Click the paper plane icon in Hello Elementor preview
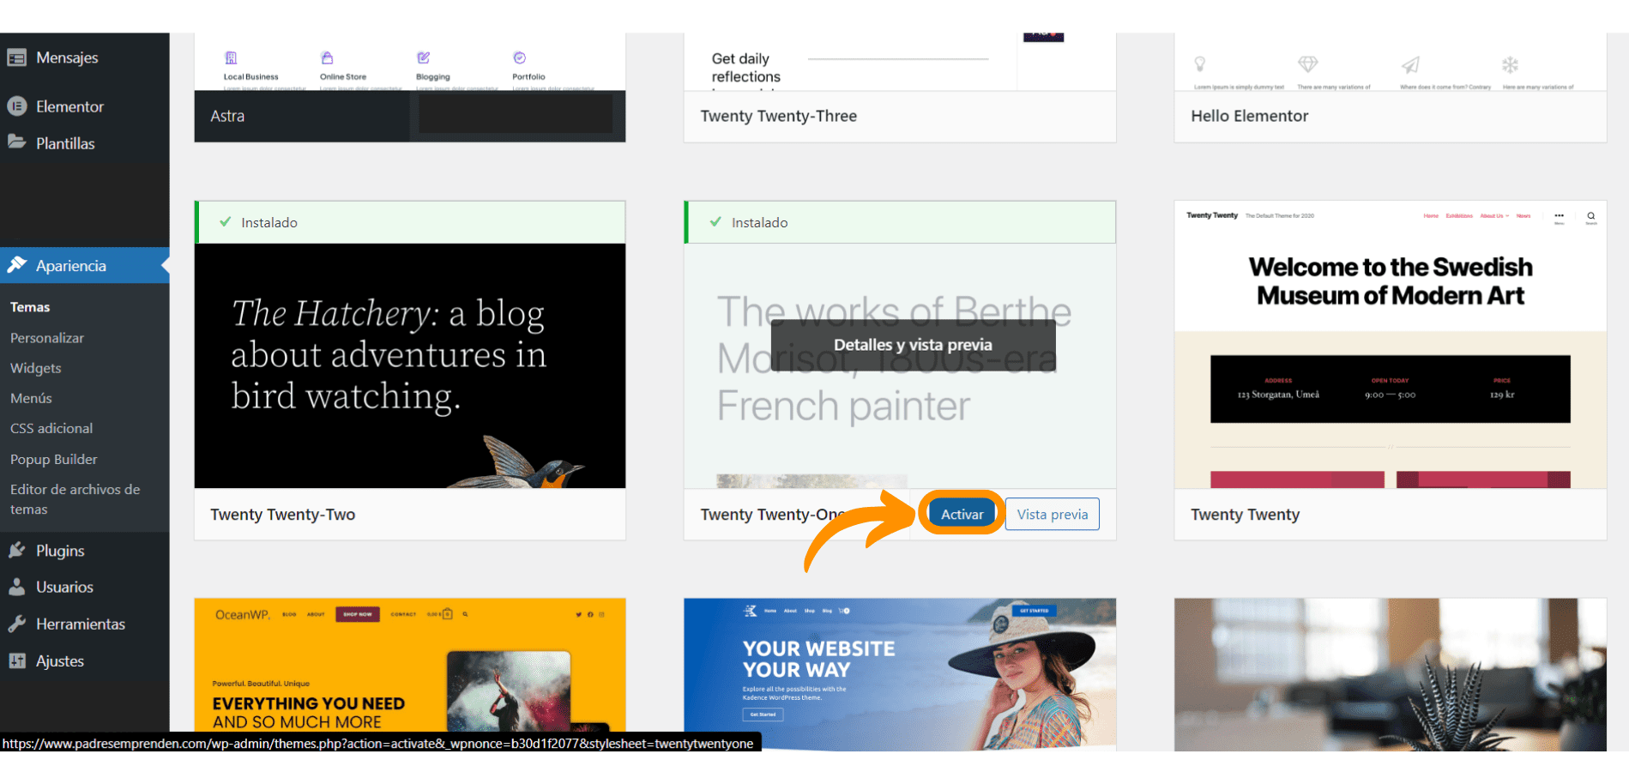This screenshot has height=784, width=1629. [x=1410, y=64]
